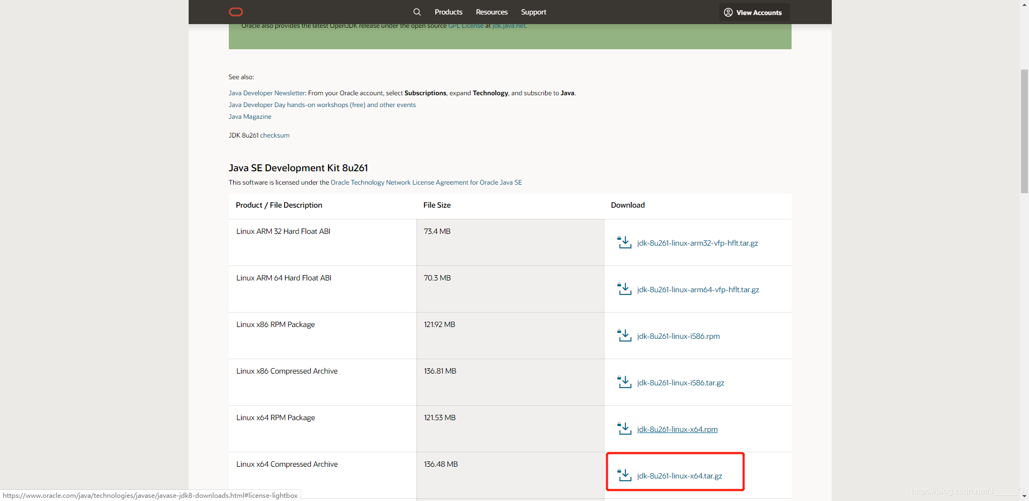Download jdk-8u261-linux-x64.tar.gz file link

[x=680, y=476]
